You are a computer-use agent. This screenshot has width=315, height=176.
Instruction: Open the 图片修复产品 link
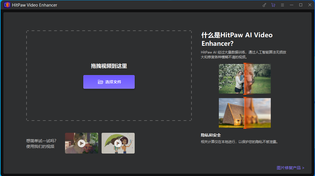click(290, 168)
